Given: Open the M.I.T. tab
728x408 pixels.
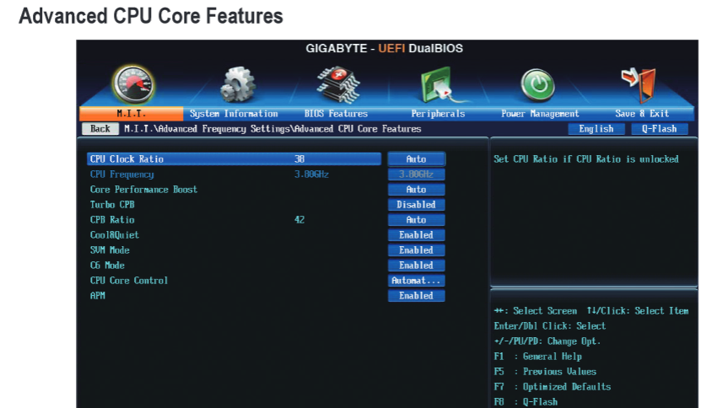Looking at the screenshot, I should (132, 114).
